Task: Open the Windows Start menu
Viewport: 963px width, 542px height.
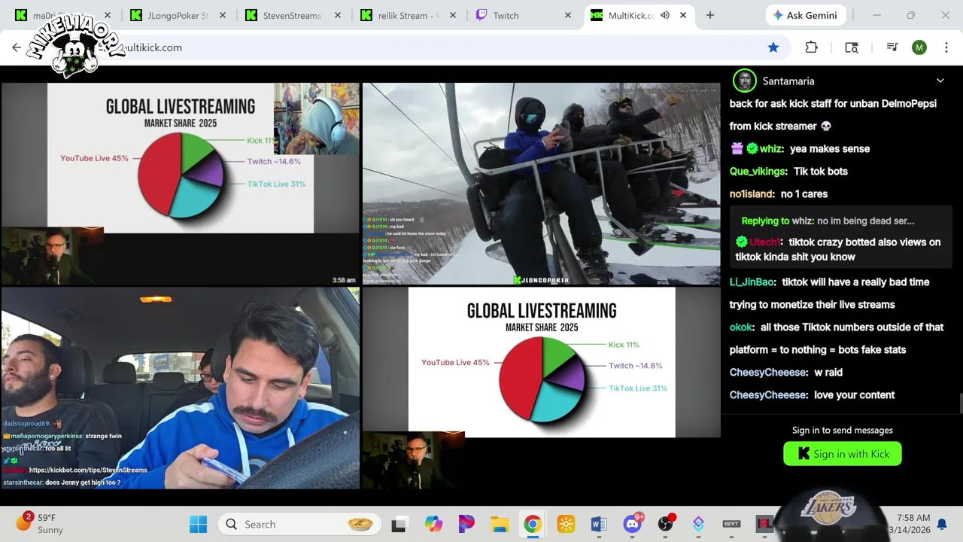Action: pos(198,524)
